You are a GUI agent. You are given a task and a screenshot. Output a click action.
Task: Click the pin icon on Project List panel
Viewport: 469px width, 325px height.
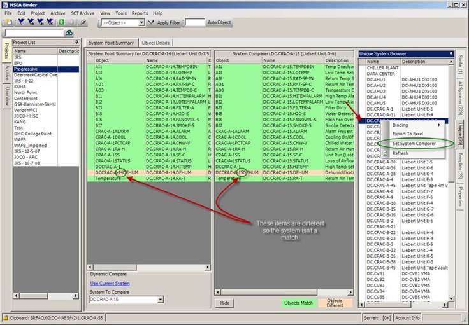pyautogui.click(x=76, y=42)
